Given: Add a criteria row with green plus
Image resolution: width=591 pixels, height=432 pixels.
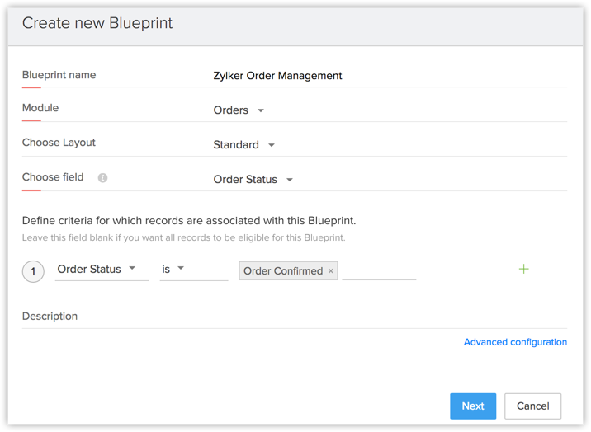Looking at the screenshot, I should coord(523,270).
